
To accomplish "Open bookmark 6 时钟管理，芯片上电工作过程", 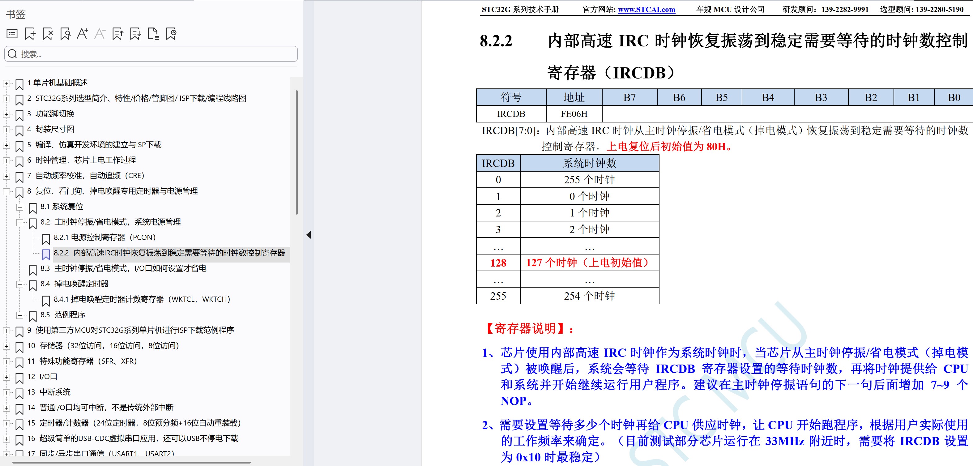I will [x=82, y=160].
